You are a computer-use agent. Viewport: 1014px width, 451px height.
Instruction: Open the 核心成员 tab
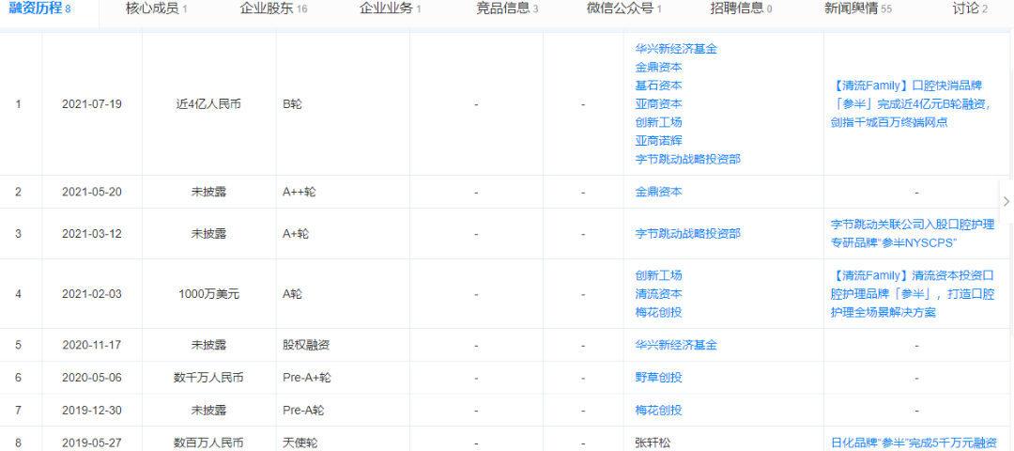click(x=157, y=8)
